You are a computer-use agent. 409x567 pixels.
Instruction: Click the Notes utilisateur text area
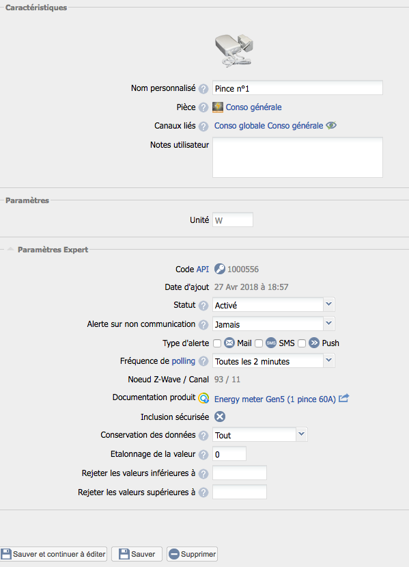click(x=298, y=157)
